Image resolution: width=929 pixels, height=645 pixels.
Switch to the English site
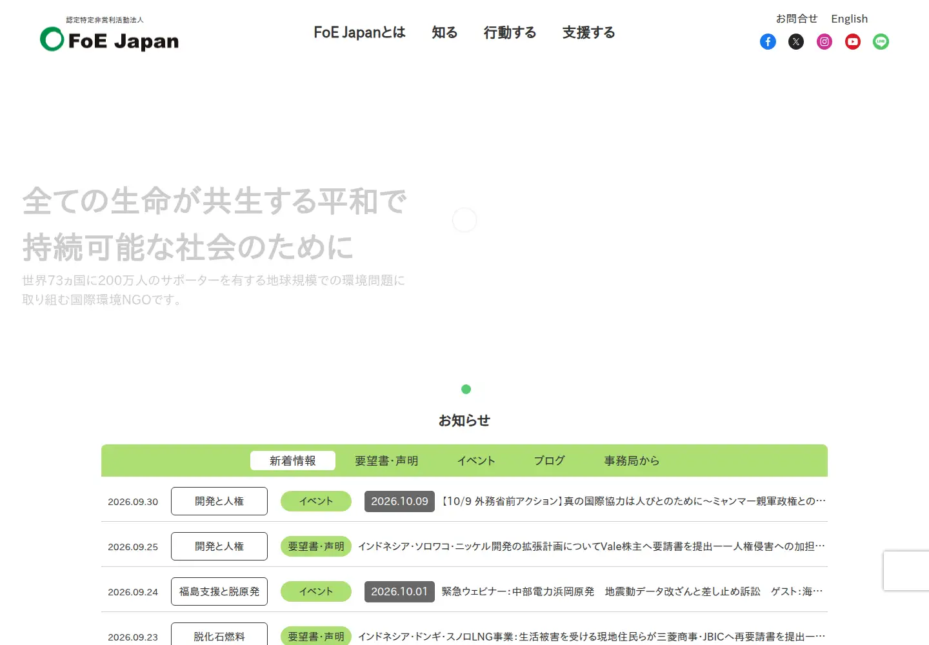849,19
